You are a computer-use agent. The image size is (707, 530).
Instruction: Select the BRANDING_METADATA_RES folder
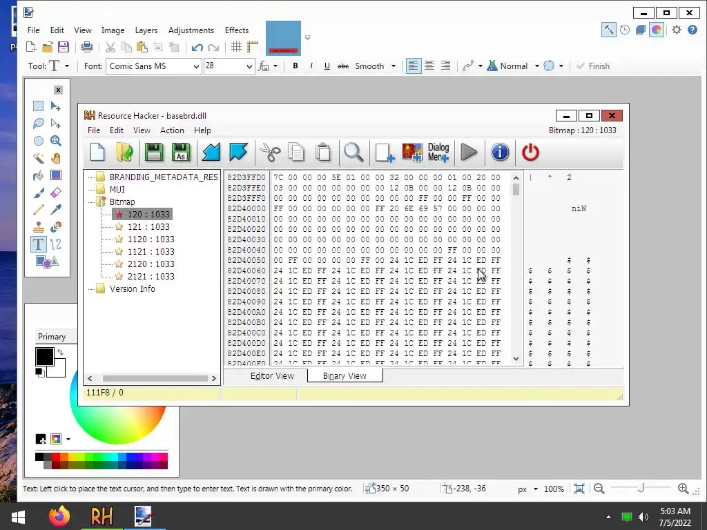(x=164, y=177)
